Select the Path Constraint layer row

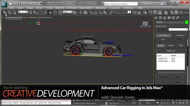170,61
